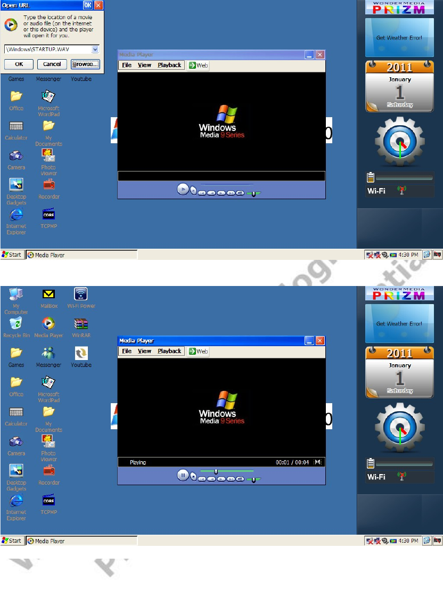Launch Internet Explorer on the desktop with playing Media Player
The image size is (443, 605).
tap(16, 507)
